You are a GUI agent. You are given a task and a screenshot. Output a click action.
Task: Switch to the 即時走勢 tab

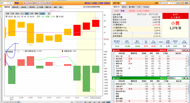[x=15, y=7]
